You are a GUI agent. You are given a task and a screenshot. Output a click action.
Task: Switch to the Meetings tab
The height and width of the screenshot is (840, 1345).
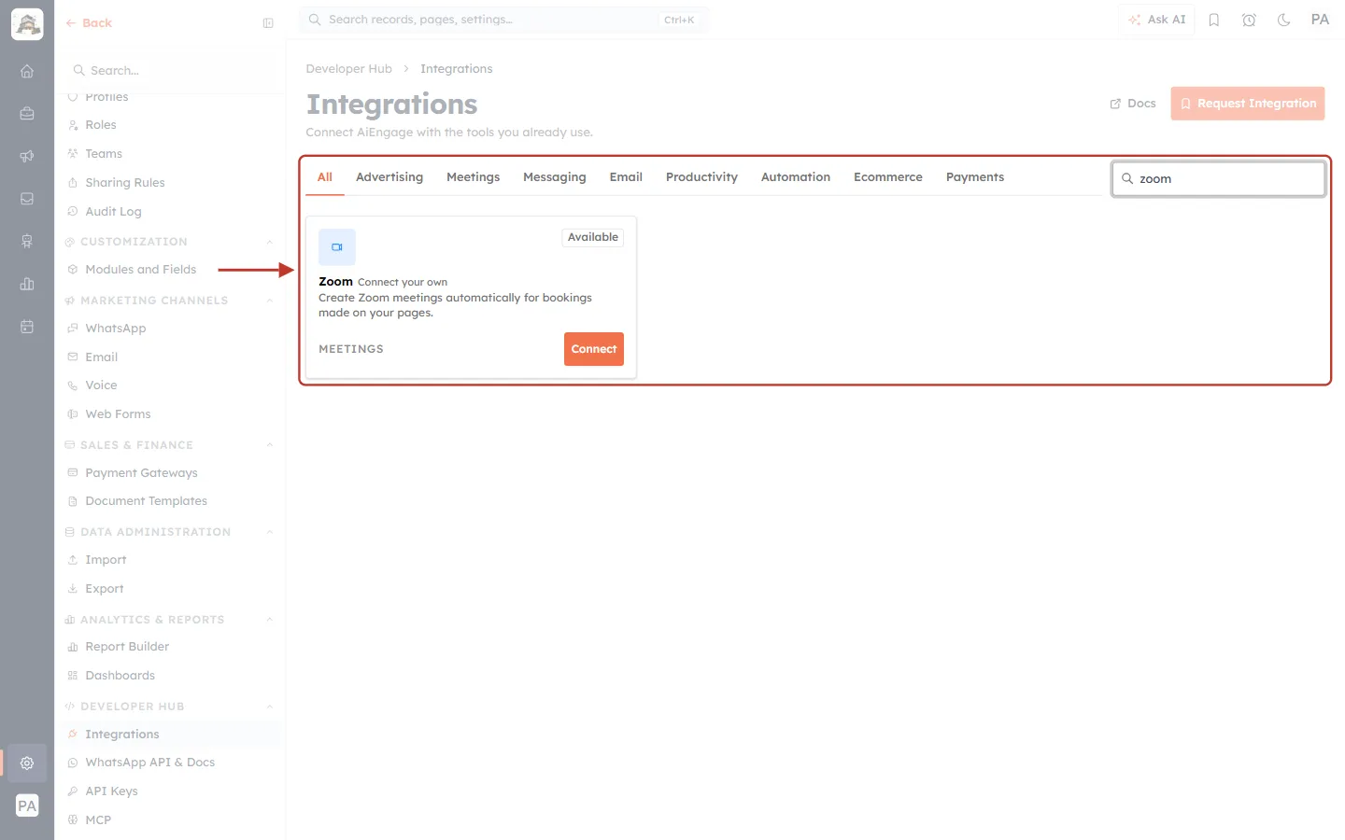(x=473, y=177)
